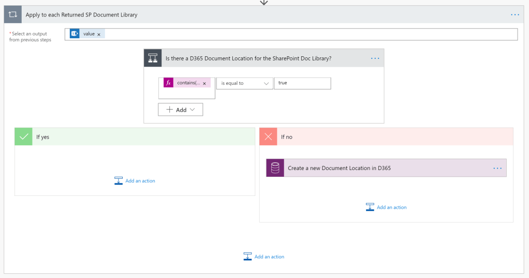529x278 pixels.
Task: Add an action in the If yes branch
Action: (x=135, y=181)
